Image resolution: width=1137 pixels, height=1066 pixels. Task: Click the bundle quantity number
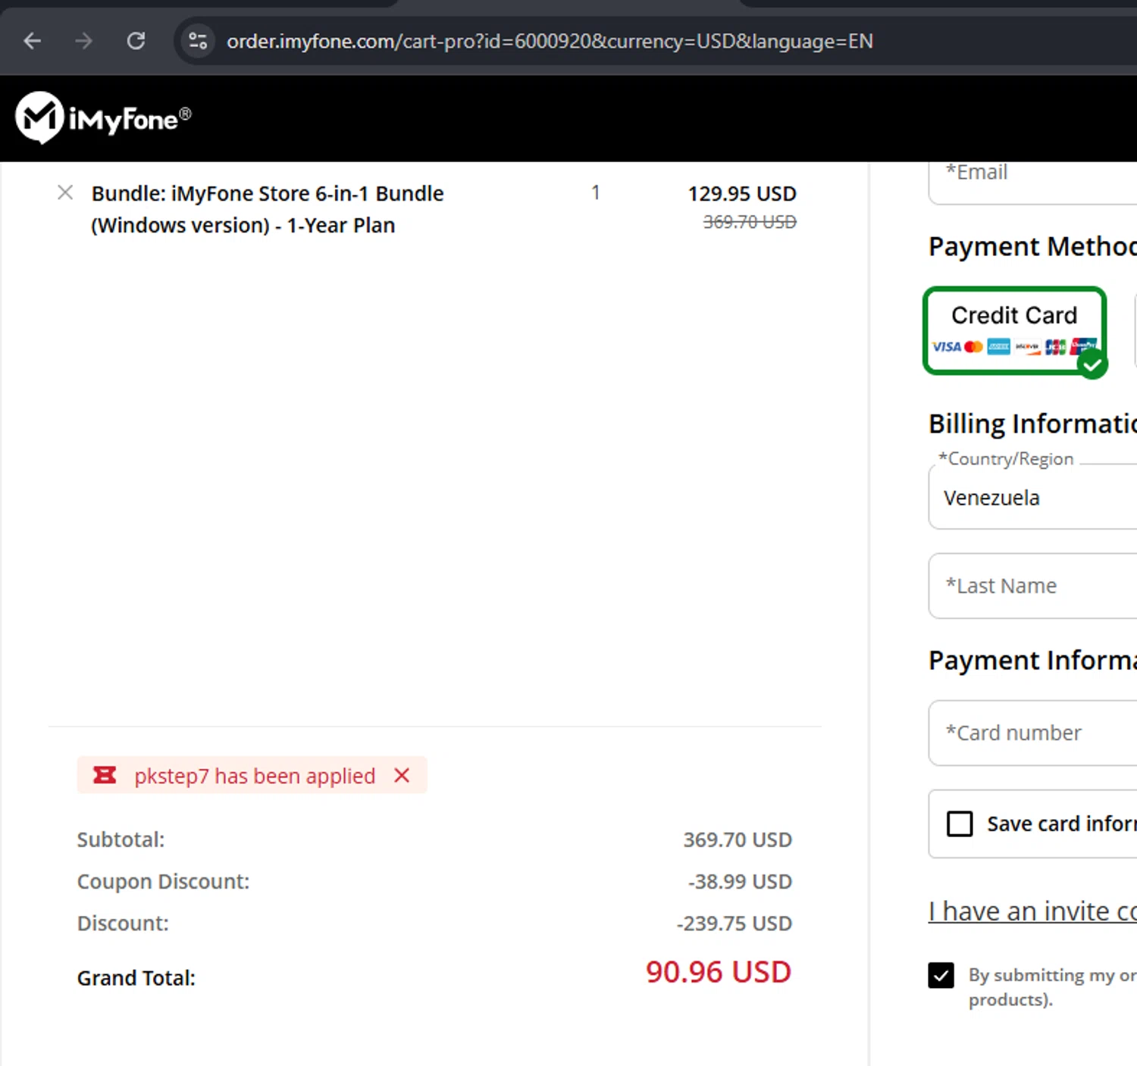tap(596, 193)
